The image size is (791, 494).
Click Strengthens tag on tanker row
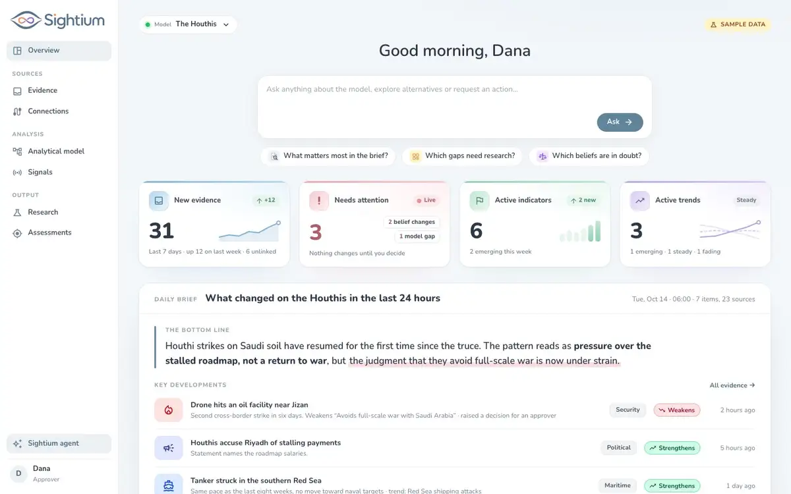[672, 485]
